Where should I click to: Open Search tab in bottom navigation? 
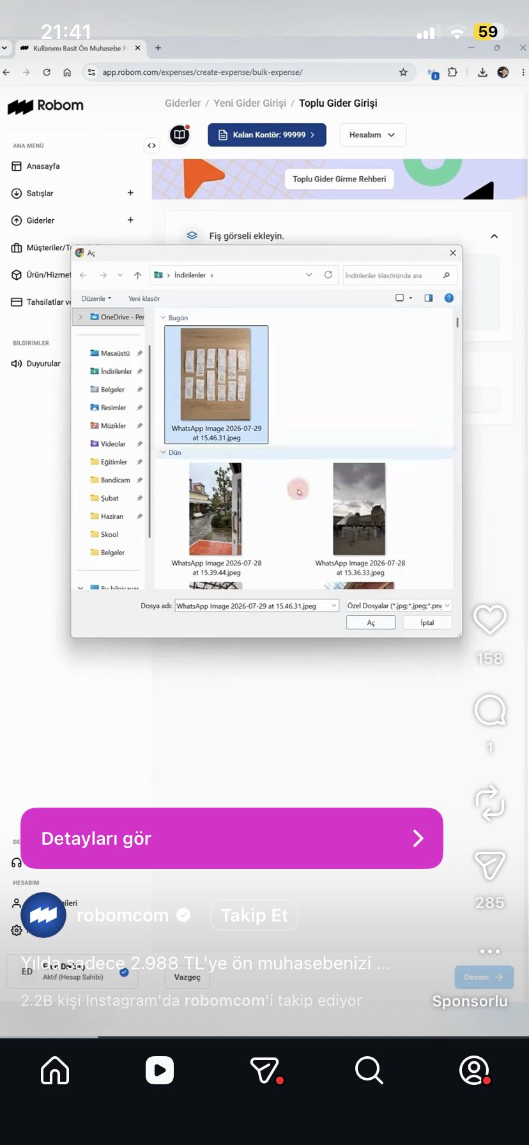click(369, 1070)
